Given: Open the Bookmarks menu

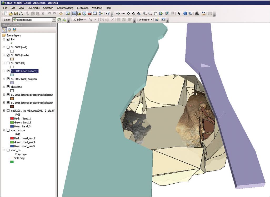Looking at the screenshot, I should click(33, 8).
